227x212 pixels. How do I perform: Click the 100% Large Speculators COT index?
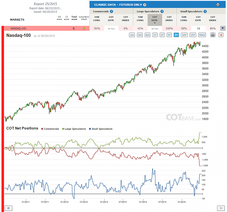(169, 29)
